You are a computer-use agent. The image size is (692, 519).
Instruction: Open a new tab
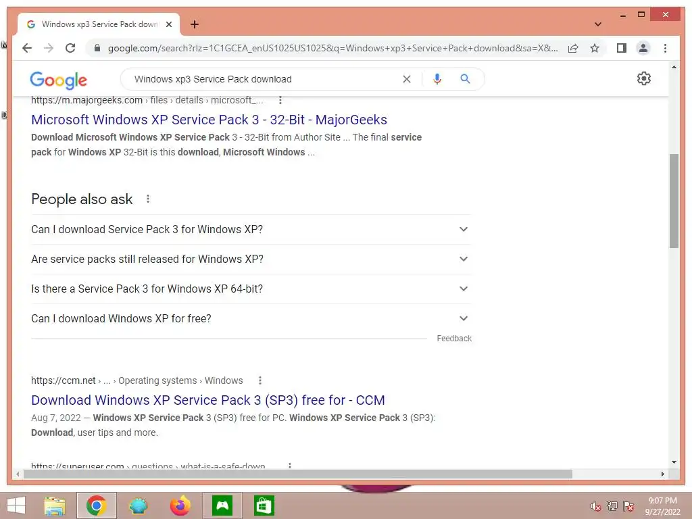coord(195,24)
